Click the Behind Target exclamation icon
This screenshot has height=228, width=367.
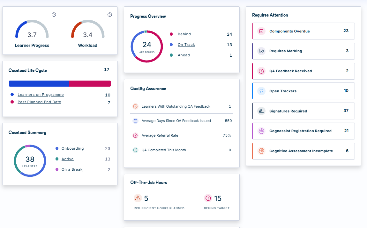coord(208,198)
